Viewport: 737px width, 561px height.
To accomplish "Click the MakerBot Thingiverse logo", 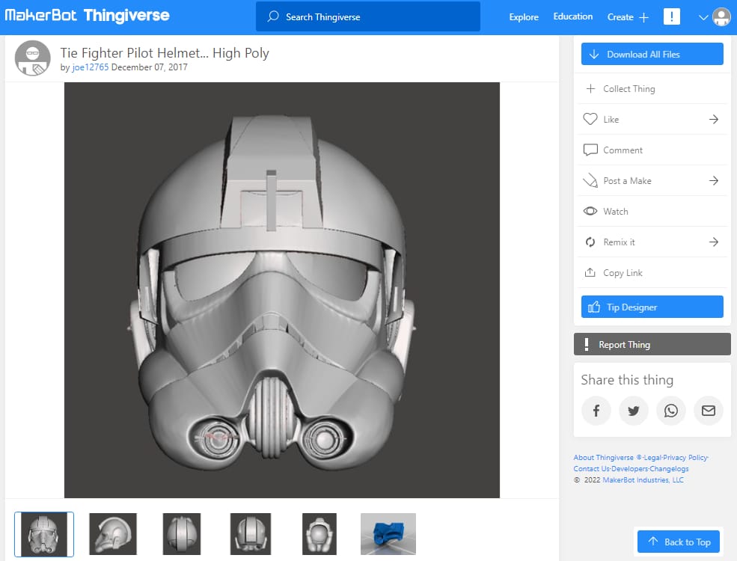I will 87,16.
